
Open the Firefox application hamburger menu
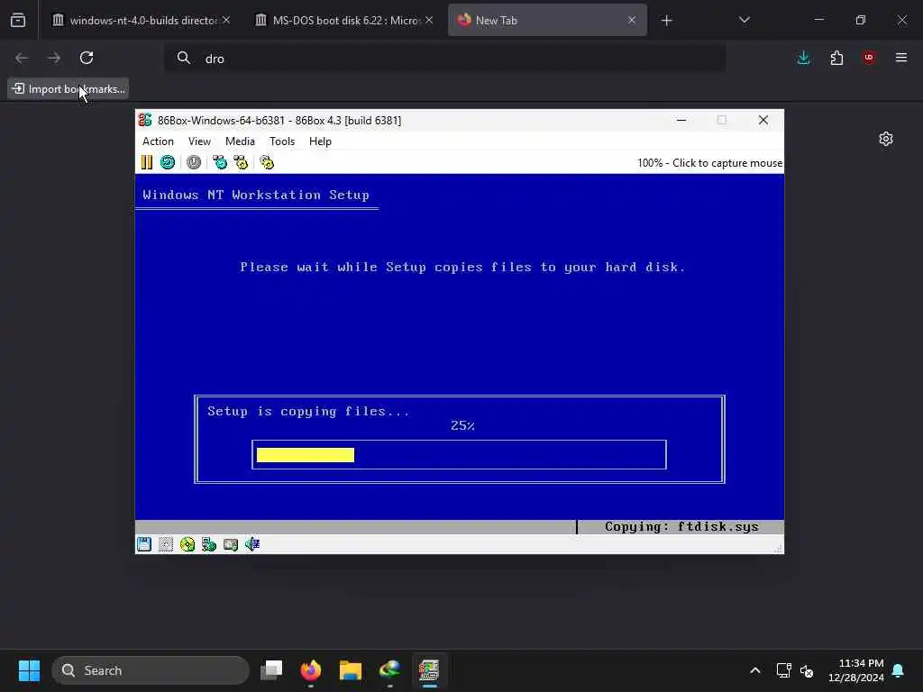(x=901, y=58)
